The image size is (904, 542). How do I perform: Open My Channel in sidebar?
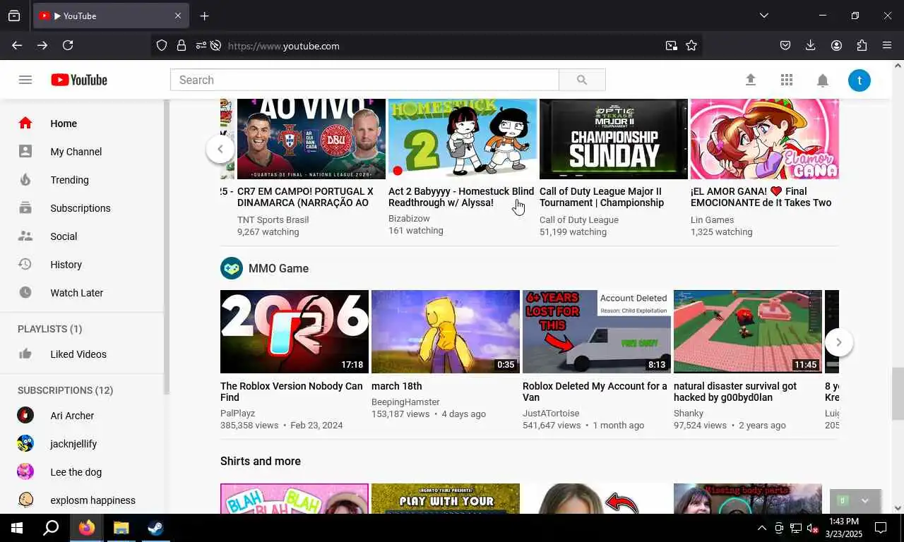[x=82, y=152]
